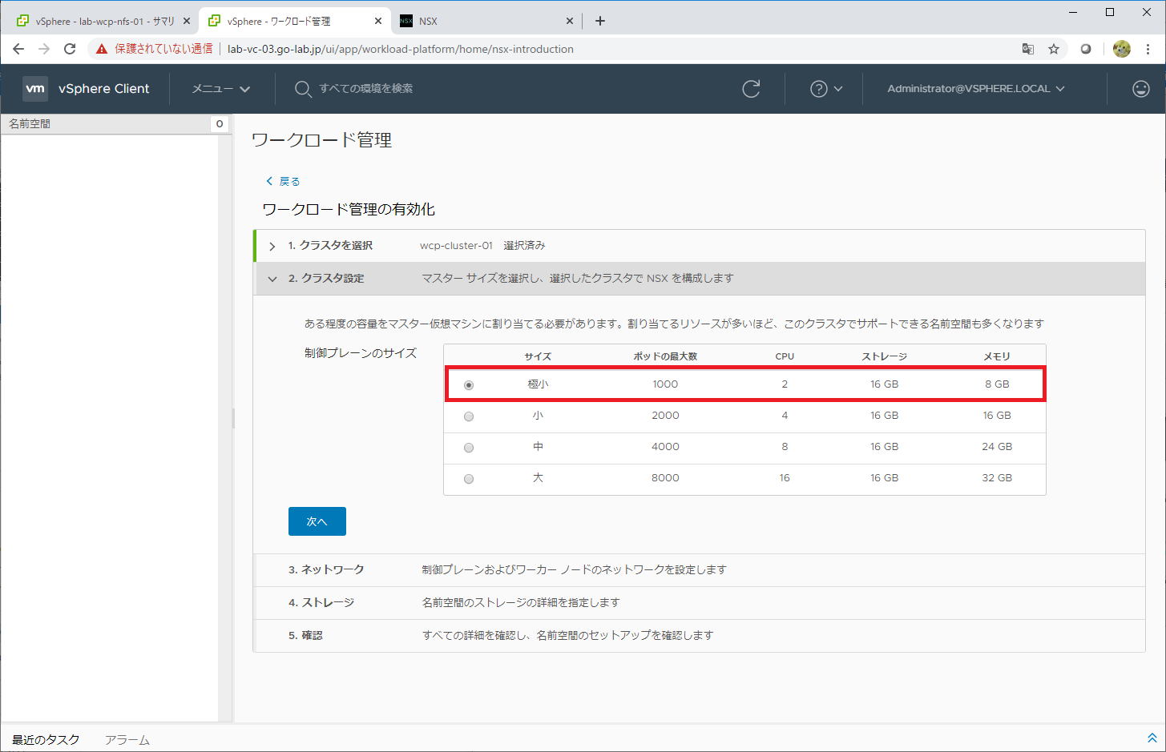Go back in browser history
Viewport: 1166px width, 752px height.
18,49
